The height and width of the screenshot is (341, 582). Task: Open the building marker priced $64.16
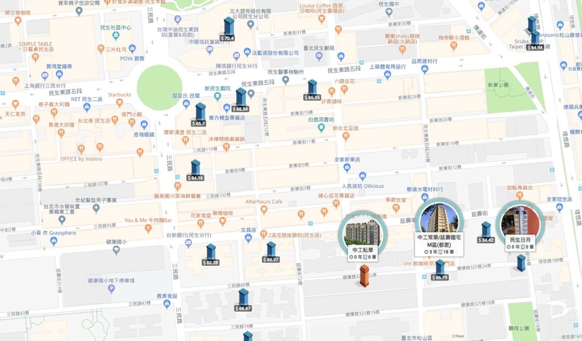pyautogui.click(x=195, y=170)
